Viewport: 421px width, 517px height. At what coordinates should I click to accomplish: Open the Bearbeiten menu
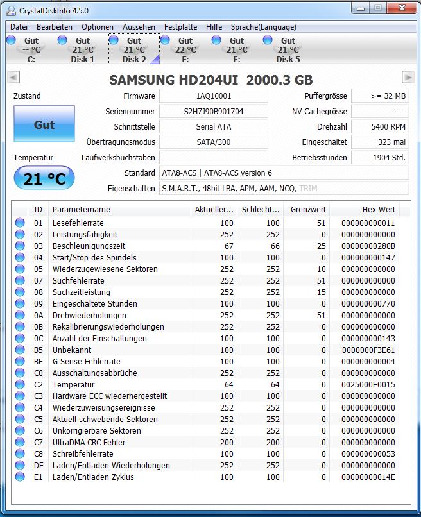pos(55,27)
